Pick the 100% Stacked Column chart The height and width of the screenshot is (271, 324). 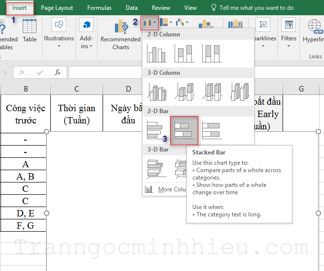coord(212,53)
